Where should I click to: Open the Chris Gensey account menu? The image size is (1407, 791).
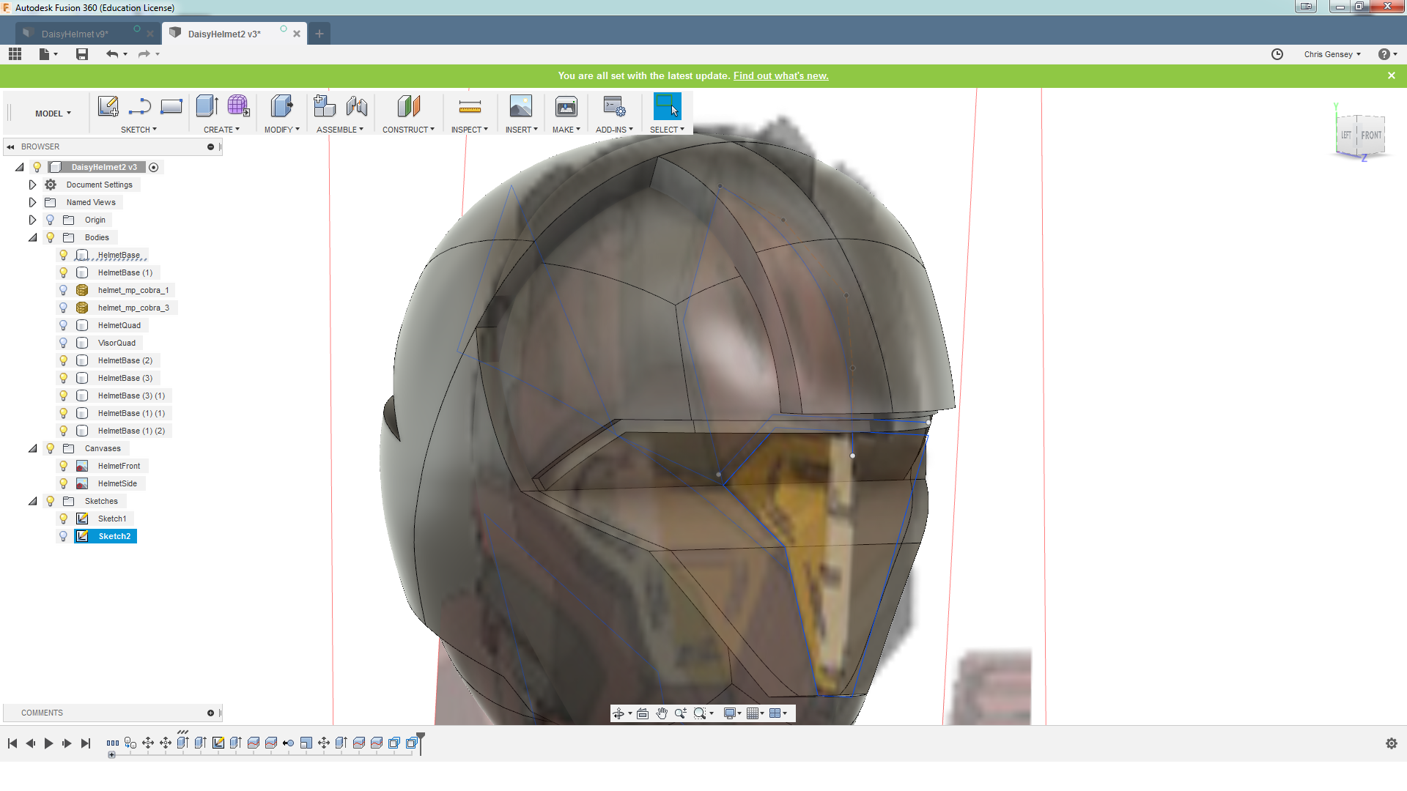pos(1332,54)
